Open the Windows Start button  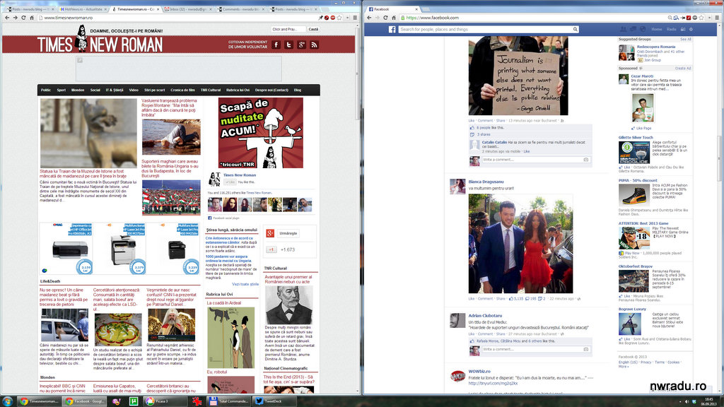(7, 401)
